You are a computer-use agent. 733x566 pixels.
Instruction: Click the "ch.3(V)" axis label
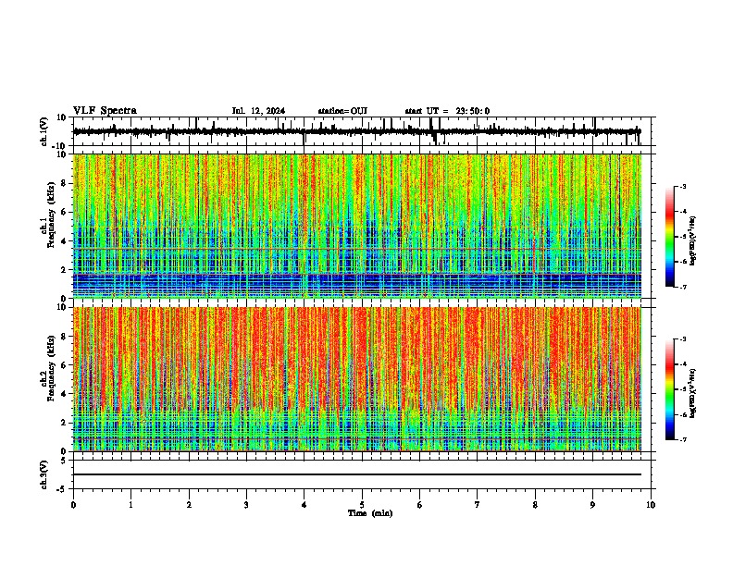[x=44, y=474]
